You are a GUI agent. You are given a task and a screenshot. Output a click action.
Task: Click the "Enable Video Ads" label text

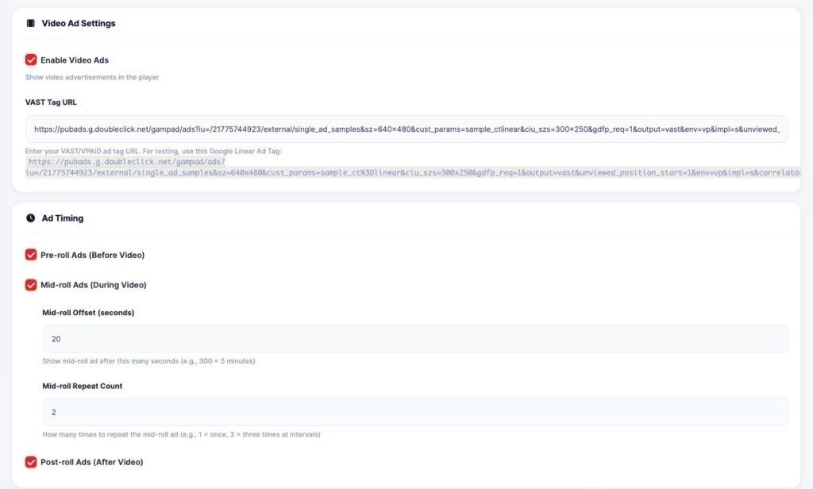(x=75, y=60)
